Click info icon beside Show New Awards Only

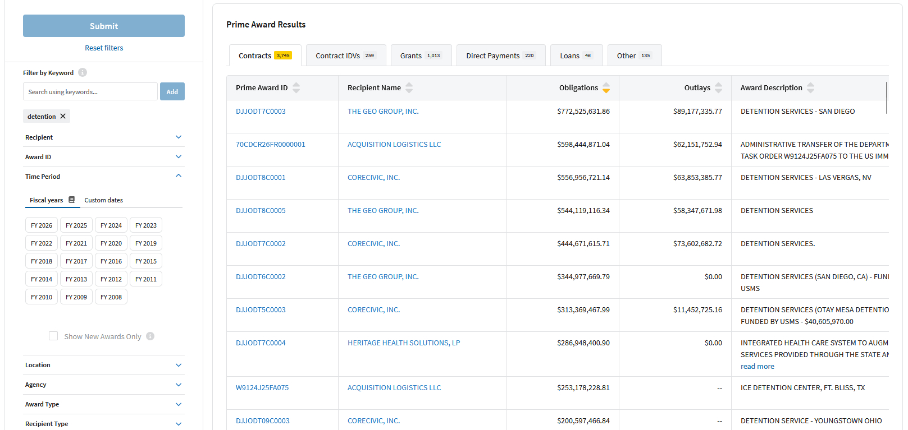click(x=150, y=336)
